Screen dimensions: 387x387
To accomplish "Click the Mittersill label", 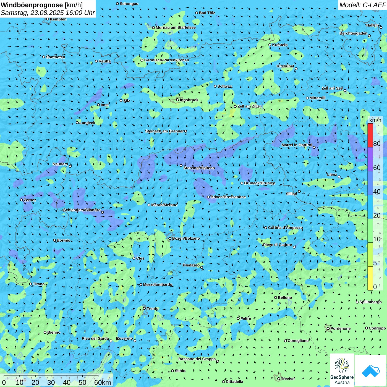I will click(x=317, y=98).
